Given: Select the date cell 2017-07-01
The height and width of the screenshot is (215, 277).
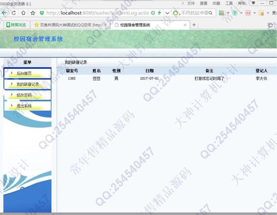Looking at the screenshot, I should (150, 78).
